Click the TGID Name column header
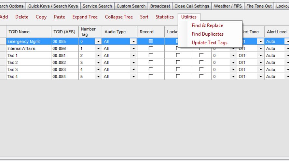 29,32
